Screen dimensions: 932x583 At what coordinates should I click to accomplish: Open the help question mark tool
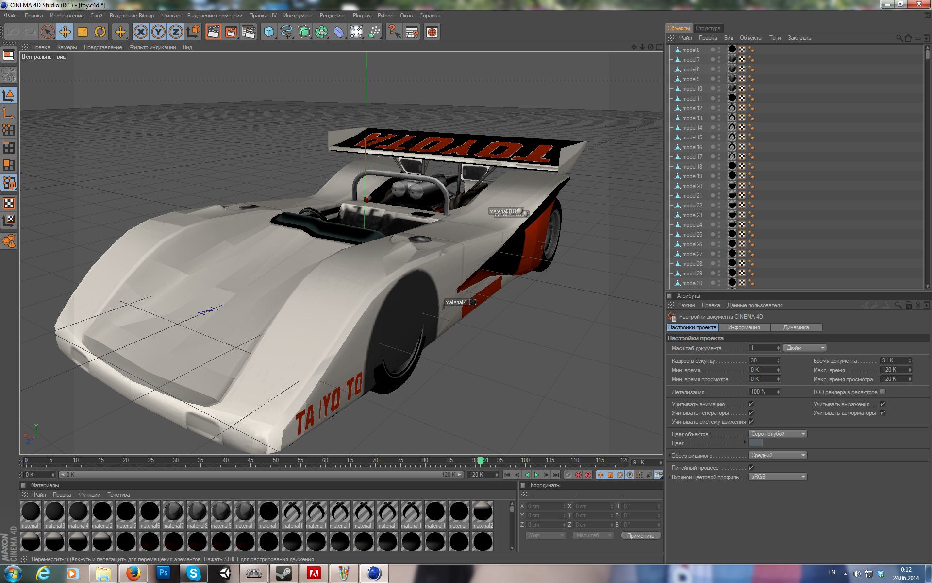pos(394,32)
